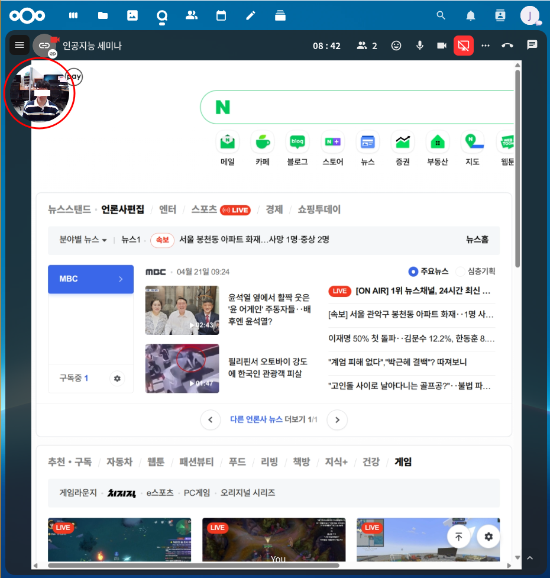Image resolution: width=550 pixels, height=578 pixels.
Task: Open participants list showing 2
Action: [x=367, y=46]
